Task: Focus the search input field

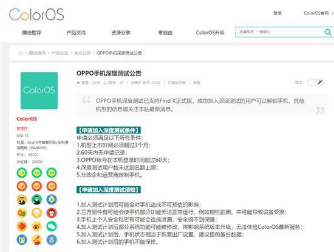Action: [x=280, y=32]
